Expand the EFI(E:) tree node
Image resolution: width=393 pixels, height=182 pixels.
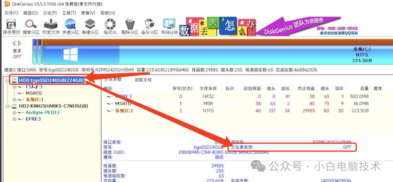[x=15, y=119]
